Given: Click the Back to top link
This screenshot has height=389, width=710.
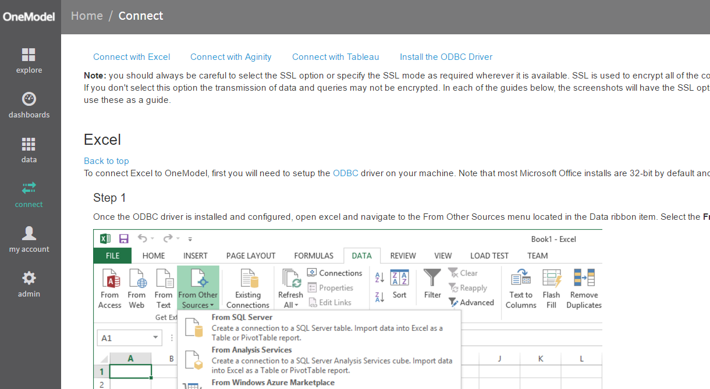Looking at the screenshot, I should 106,161.
